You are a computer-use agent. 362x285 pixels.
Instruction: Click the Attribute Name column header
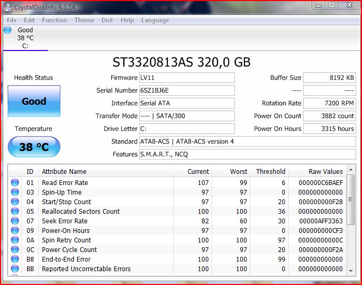click(x=106, y=171)
